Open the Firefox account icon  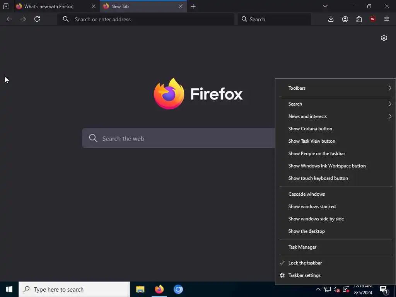click(345, 19)
